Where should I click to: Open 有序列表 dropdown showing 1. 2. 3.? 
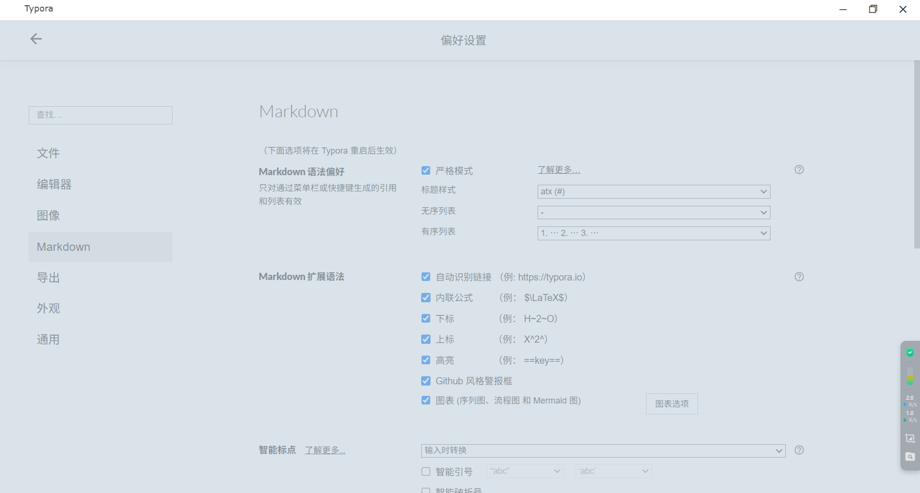(654, 233)
